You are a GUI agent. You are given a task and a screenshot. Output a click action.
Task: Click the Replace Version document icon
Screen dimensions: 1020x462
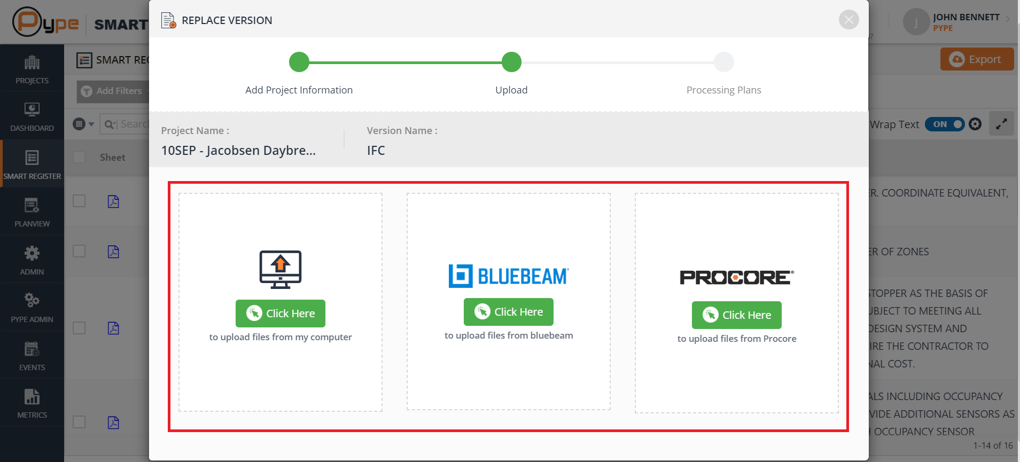pos(168,20)
